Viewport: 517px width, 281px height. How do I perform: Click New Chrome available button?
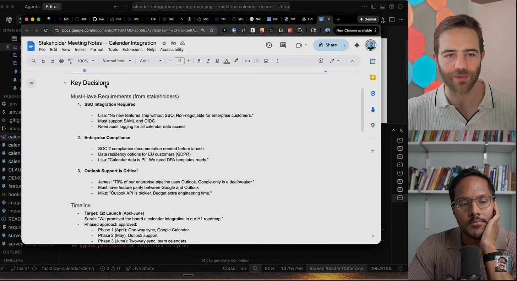pos(356,30)
